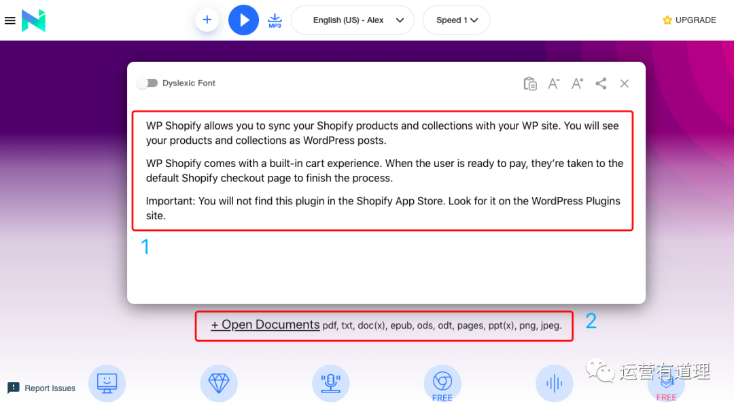
Task: Click the diamond icon
Action: 219,383
